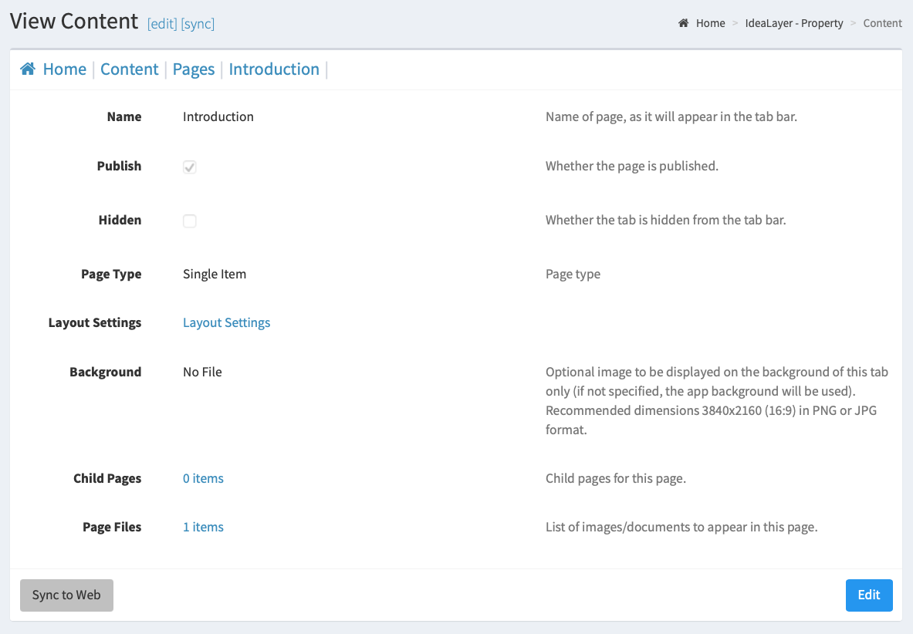This screenshot has height=634, width=913.
Task: Open the Page Files 1 items link
Action: pyautogui.click(x=203, y=527)
